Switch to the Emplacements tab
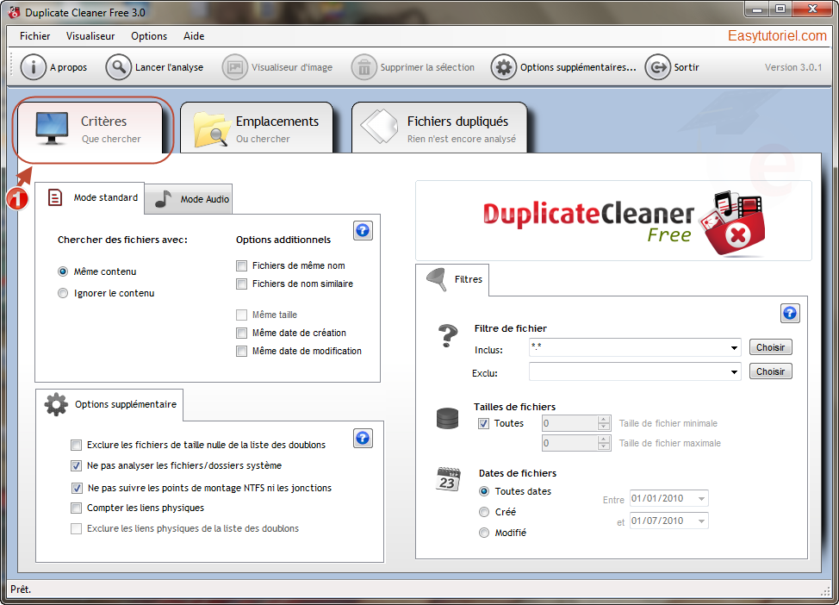Viewport: 839px width, 605px height. (x=257, y=128)
